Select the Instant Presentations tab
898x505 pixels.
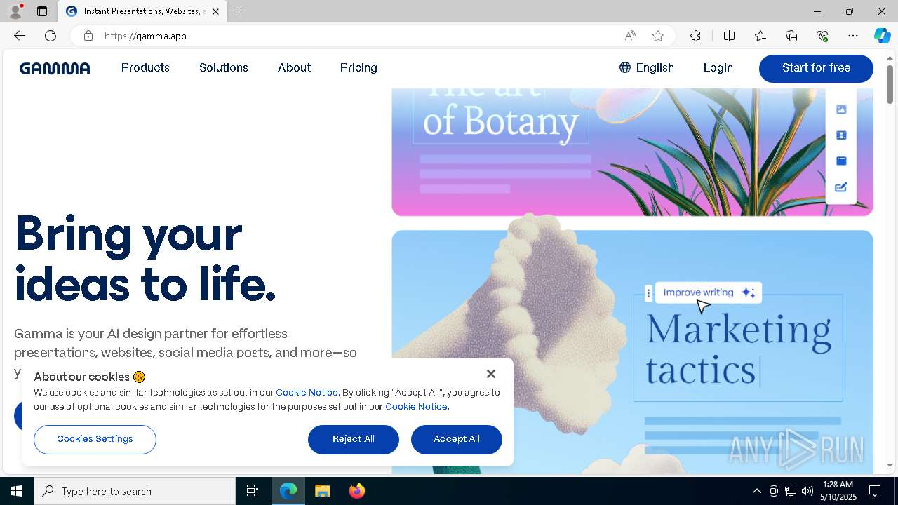pyautogui.click(x=142, y=11)
